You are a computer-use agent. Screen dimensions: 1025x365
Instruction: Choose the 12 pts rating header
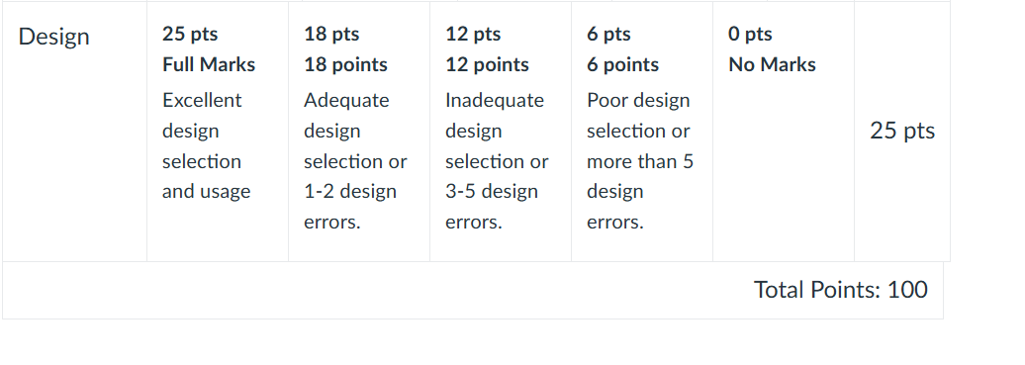click(473, 34)
